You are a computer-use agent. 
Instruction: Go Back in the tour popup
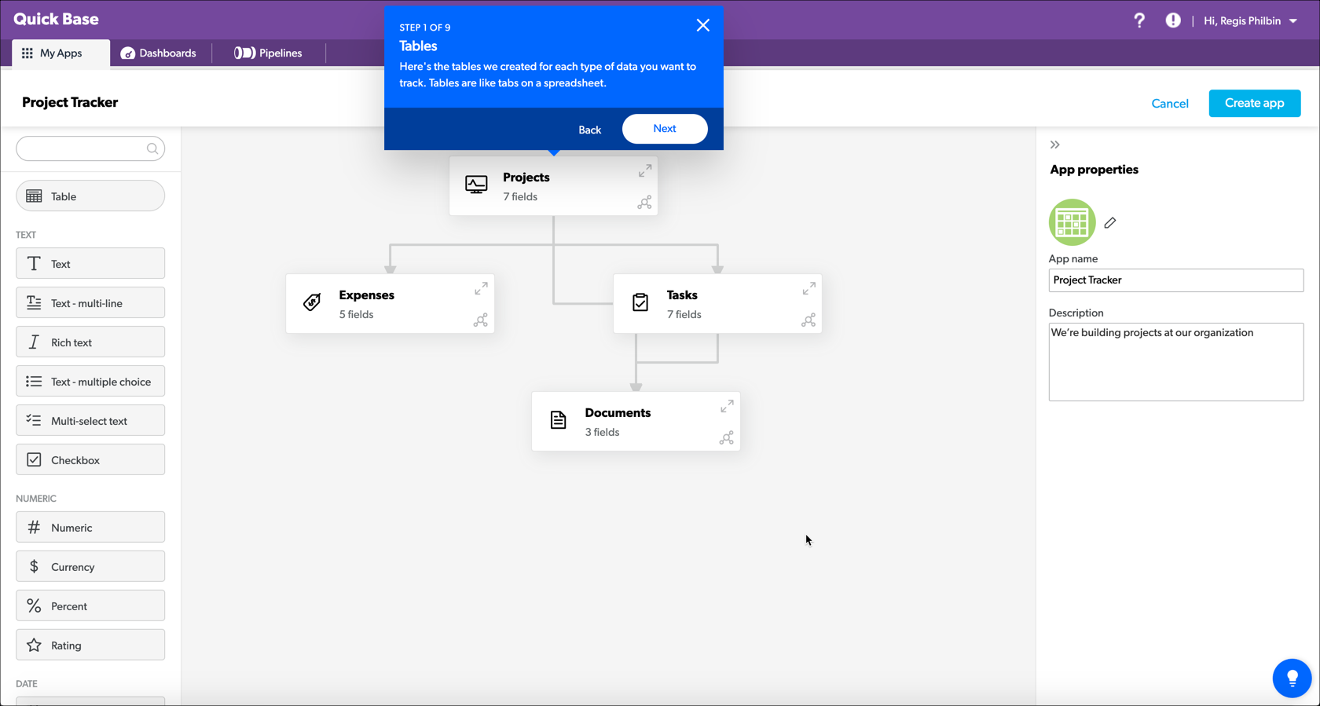[x=589, y=130]
